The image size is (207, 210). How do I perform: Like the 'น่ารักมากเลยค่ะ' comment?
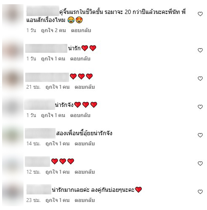tap(200, 192)
